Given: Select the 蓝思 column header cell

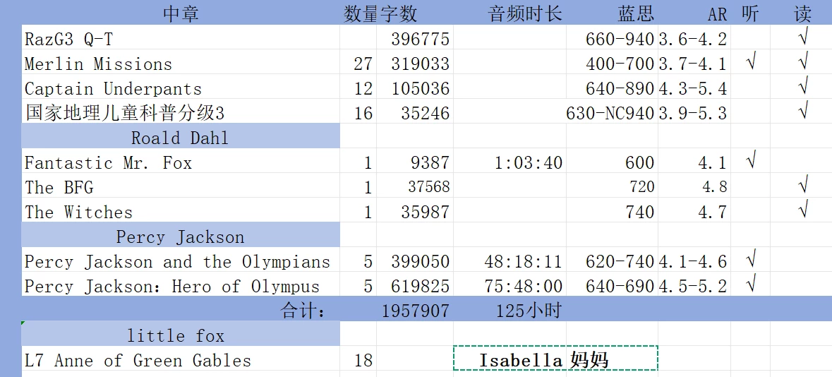Looking at the screenshot, I should [x=613, y=13].
